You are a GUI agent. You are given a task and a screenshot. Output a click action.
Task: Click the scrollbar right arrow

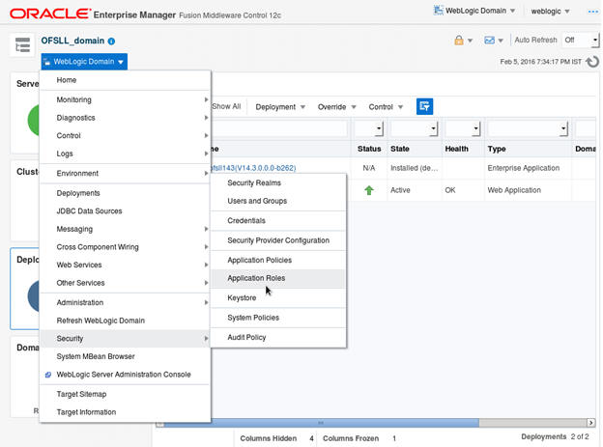[x=591, y=423]
